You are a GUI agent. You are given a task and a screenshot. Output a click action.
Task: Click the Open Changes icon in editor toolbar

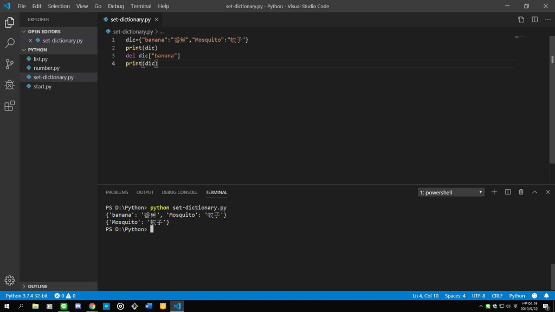pos(521,19)
